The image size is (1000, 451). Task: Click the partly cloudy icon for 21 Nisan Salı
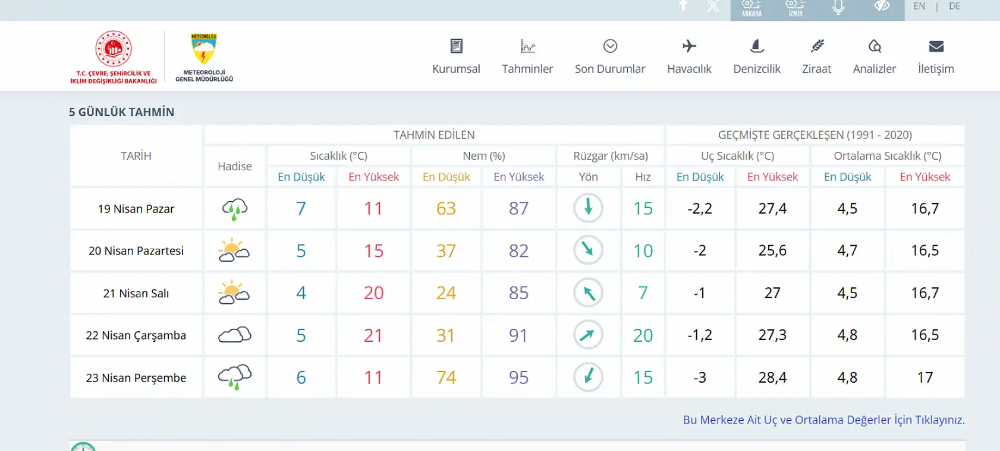[234, 293]
